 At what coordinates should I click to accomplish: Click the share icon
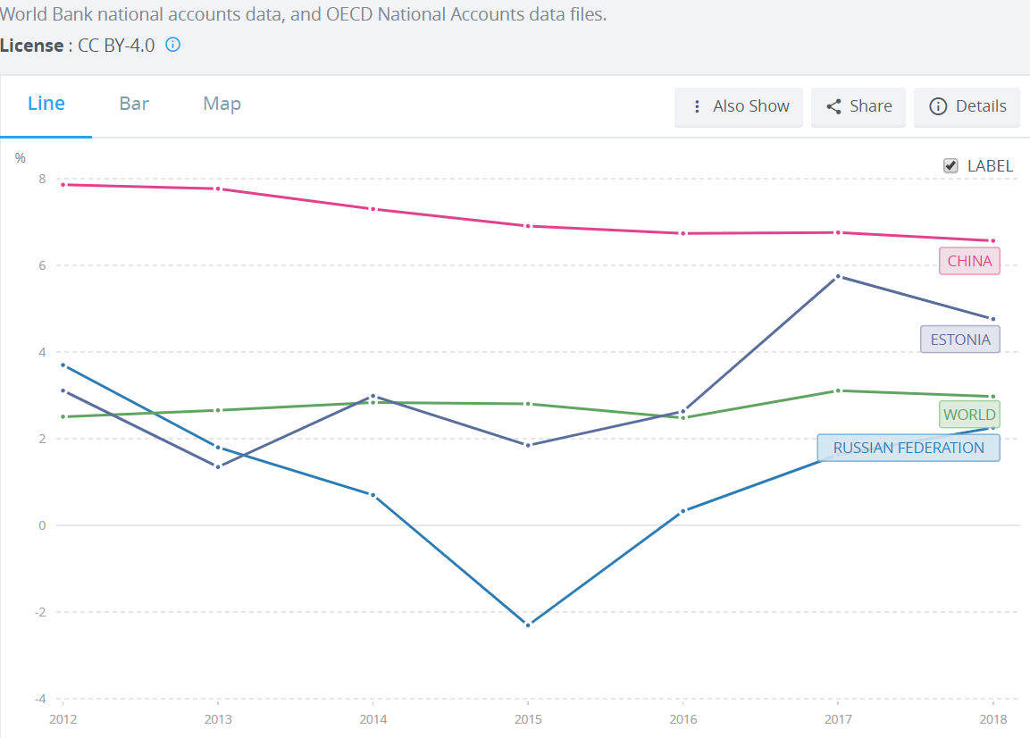click(x=833, y=106)
